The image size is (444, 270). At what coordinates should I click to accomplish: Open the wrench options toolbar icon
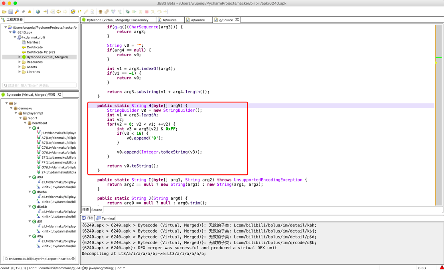(17, 12)
